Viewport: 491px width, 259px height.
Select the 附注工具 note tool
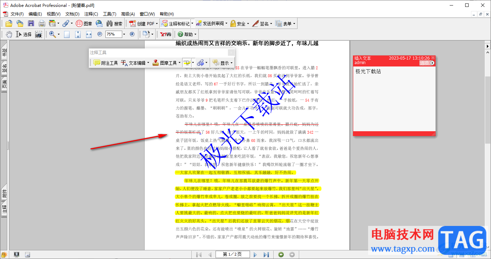coord(106,63)
